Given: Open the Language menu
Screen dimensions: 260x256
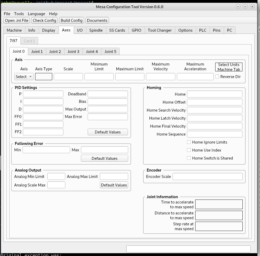Looking at the screenshot, I should coord(36,14).
